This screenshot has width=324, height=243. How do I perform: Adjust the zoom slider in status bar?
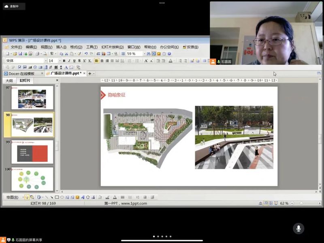[302, 203]
